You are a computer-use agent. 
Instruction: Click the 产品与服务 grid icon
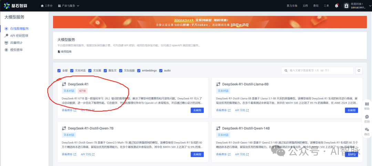click(x=59, y=6)
